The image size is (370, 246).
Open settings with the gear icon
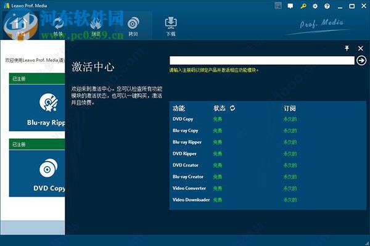[x=315, y=6]
